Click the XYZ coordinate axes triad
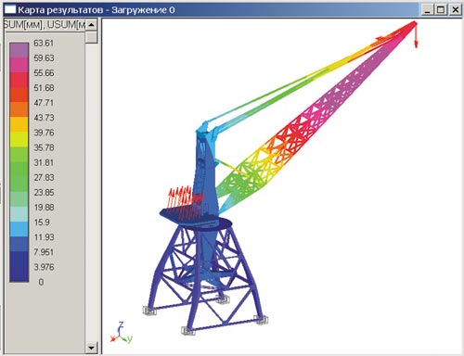464x356 pixels. (x=121, y=333)
